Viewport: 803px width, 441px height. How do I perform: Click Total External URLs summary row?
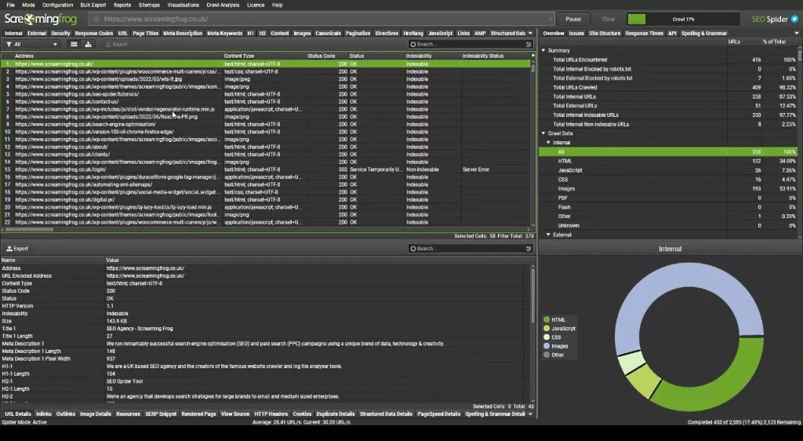pyautogui.click(x=668, y=106)
